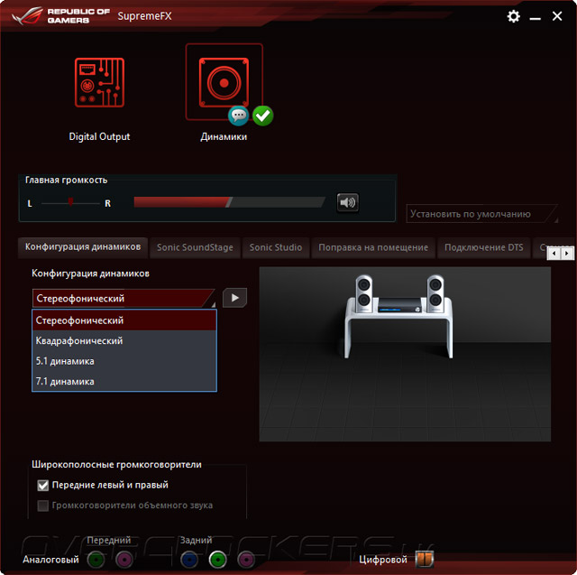Viewport: 577px width, 575px height.
Task: Click the rear green active analog jack
Action: [218, 560]
